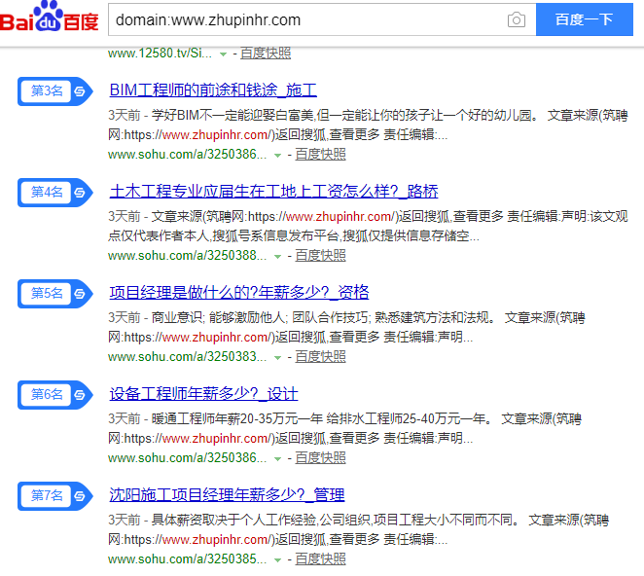Click the swirl icon on 第5名 badge
Viewport: 644px width, 576px height.
click(x=80, y=293)
